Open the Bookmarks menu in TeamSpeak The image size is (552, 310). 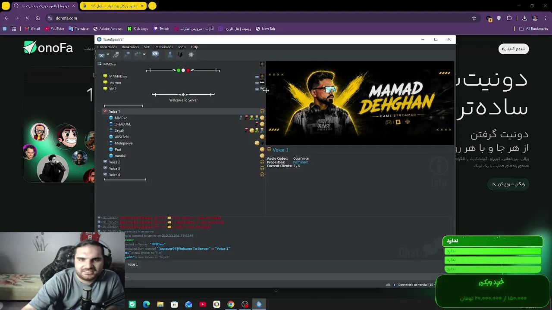(x=130, y=47)
